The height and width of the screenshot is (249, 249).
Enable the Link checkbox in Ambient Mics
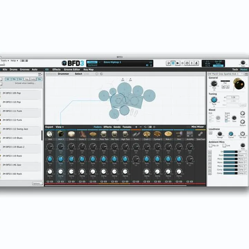pyautogui.click(x=224, y=146)
